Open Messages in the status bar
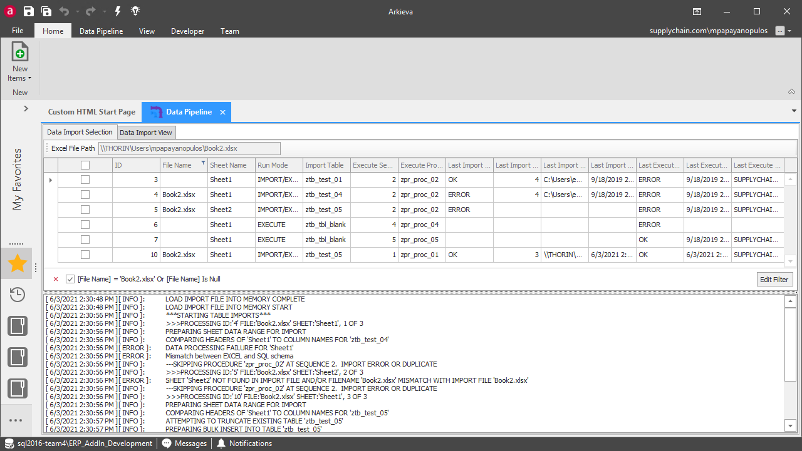802x451 pixels. (184, 443)
